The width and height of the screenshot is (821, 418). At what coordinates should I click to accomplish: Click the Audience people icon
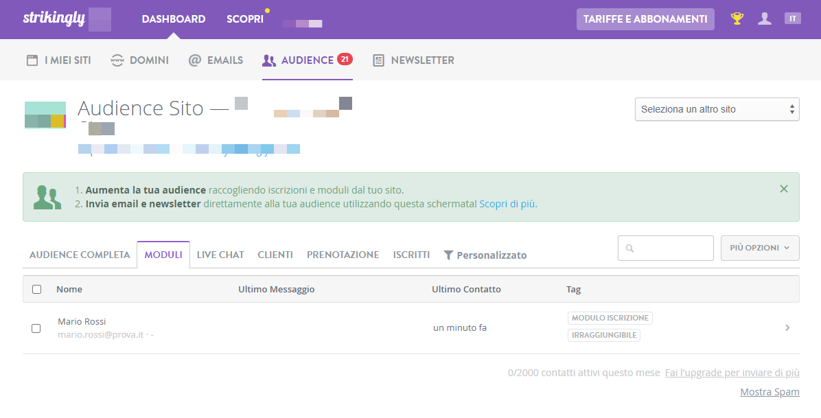(269, 60)
